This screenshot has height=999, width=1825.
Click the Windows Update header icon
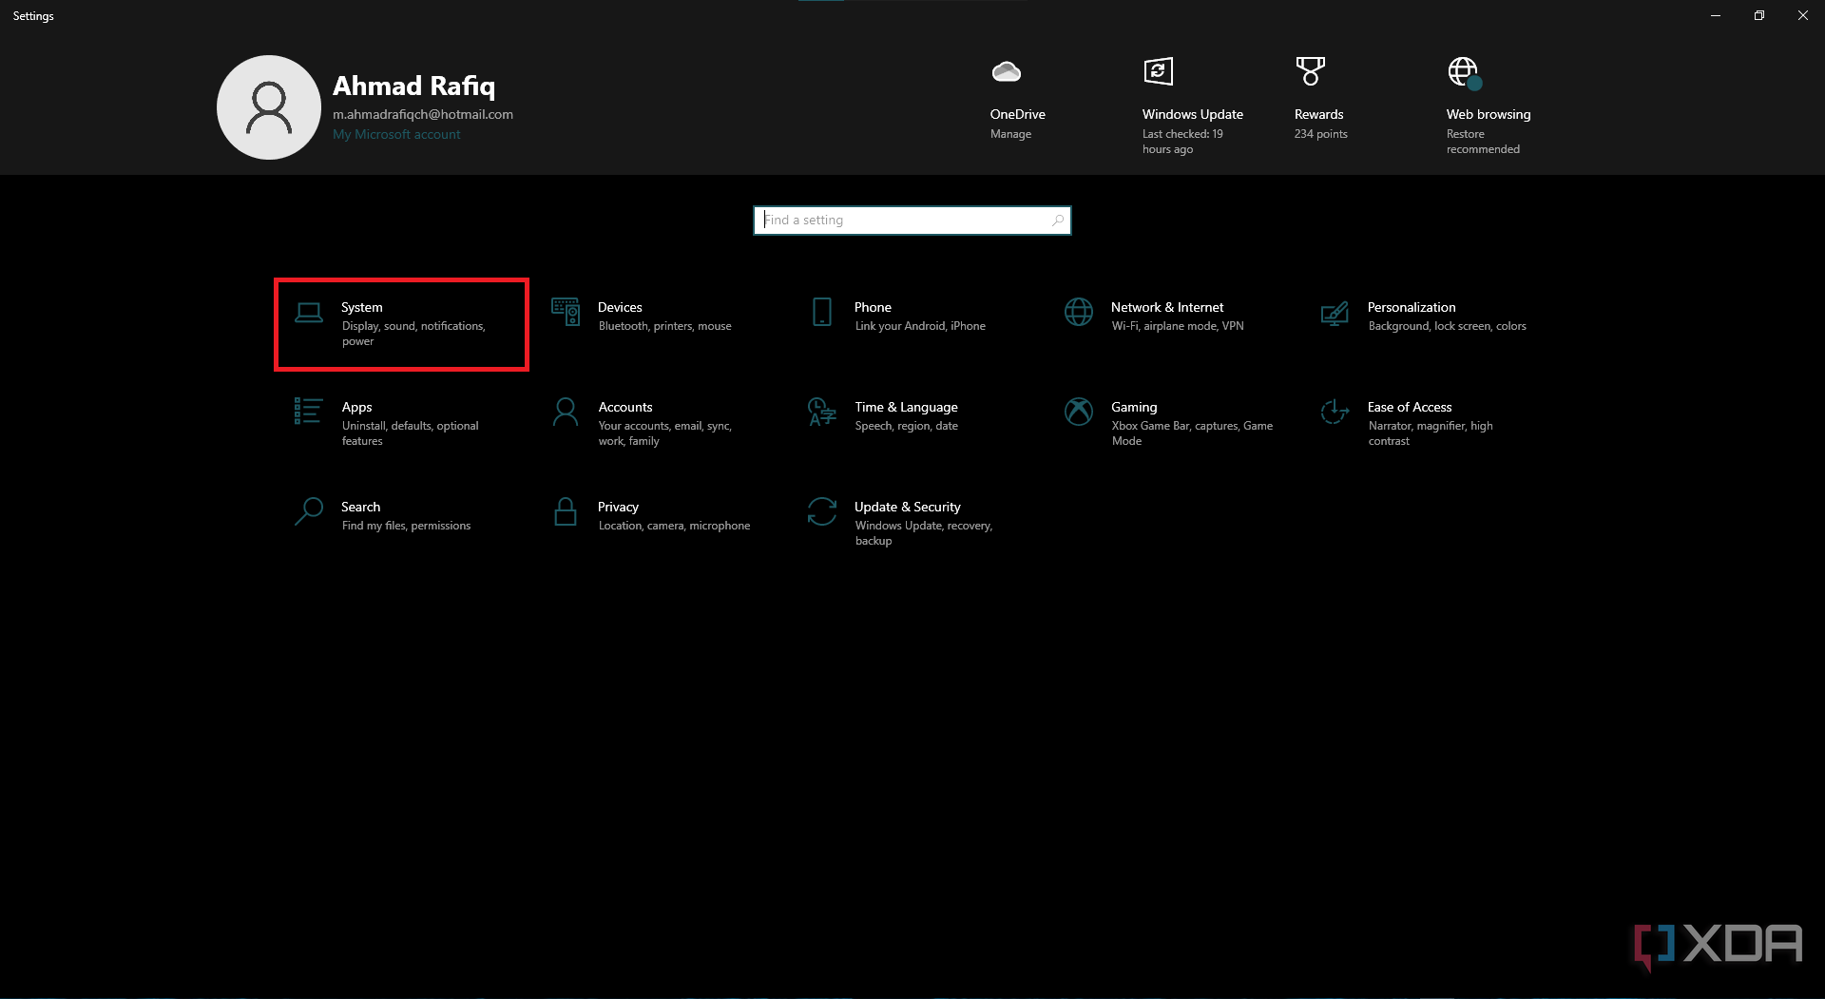click(1158, 71)
